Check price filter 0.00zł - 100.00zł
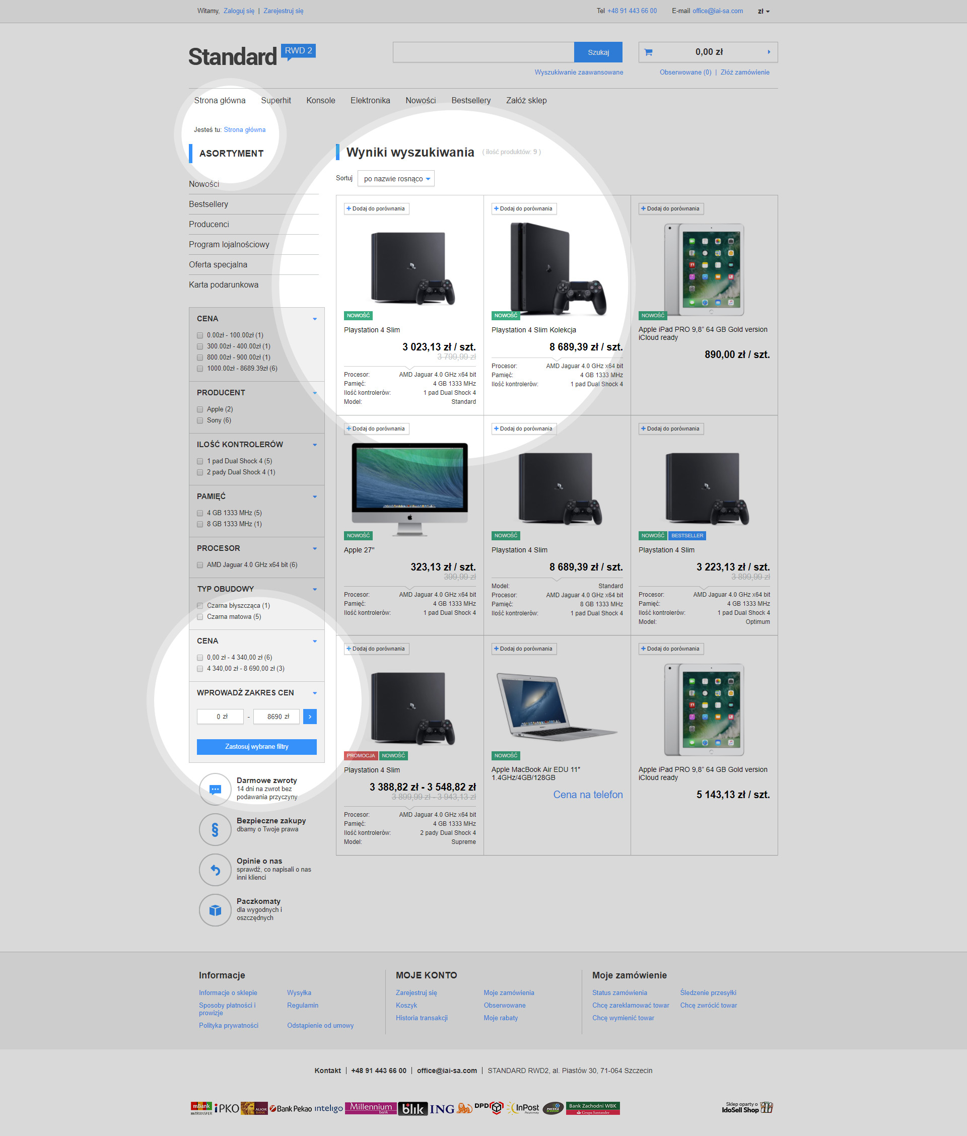This screenshot has height=1136, width=967. pyautogui.click(x=200, y=335)
